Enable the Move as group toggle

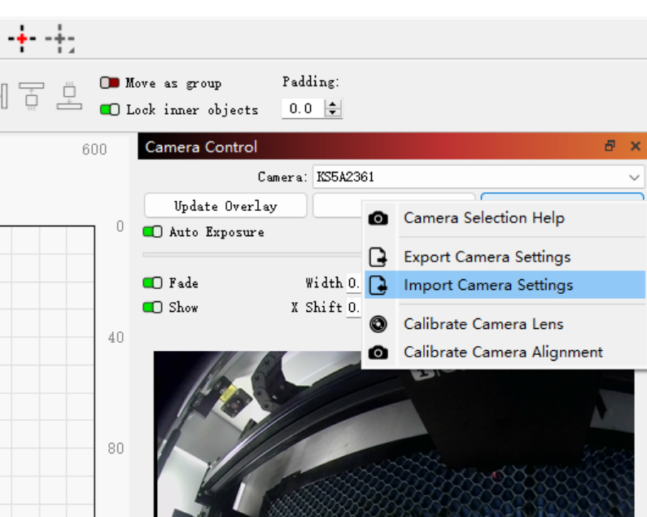tap(109, 83)
